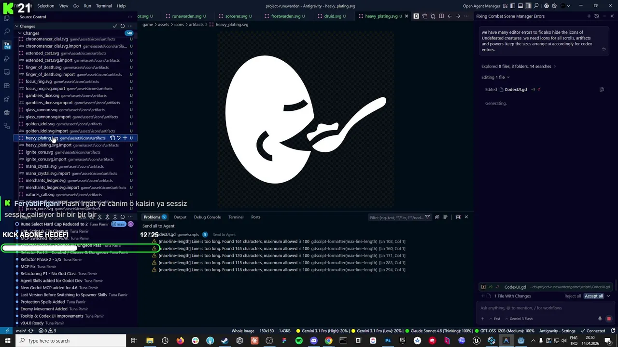Add context with plus in chat input
The height and width of the screenshot is (347, 618).
click(482, 319)
